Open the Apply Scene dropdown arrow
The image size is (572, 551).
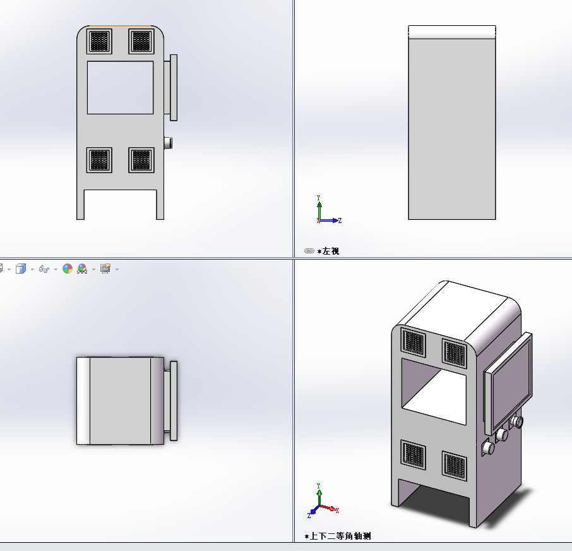coord(93,269)
